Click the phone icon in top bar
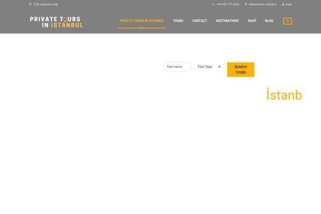321x214 pixels. point(213,4)
